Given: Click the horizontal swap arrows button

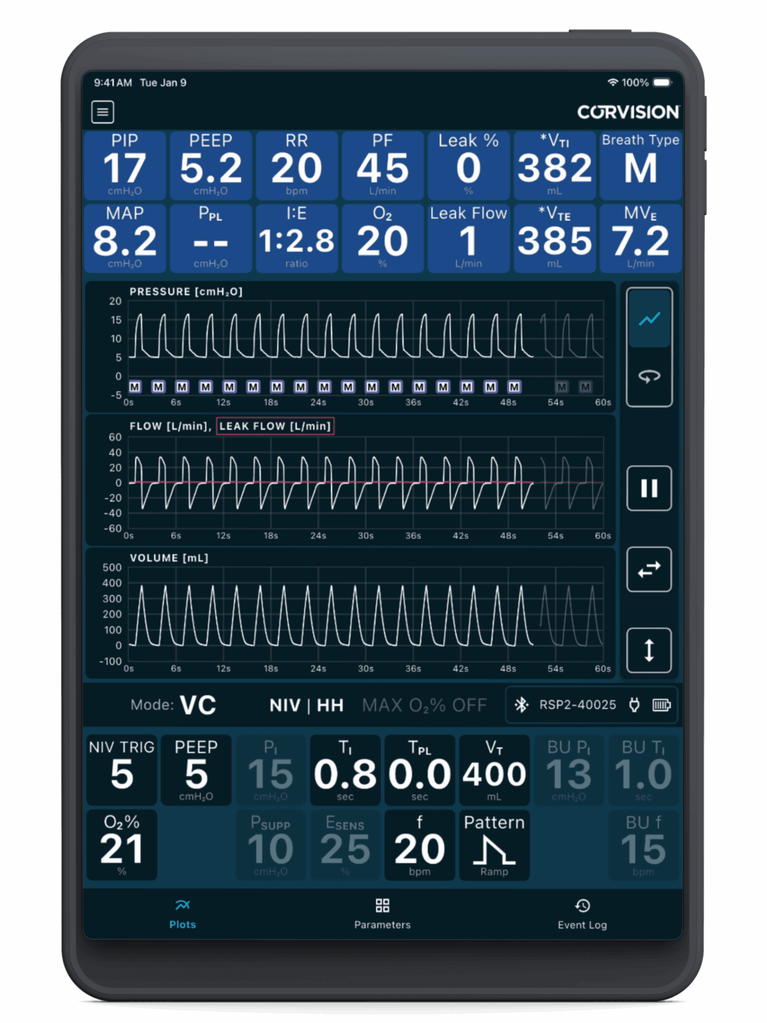Looking at the screenshot, I should click(649, 569).
